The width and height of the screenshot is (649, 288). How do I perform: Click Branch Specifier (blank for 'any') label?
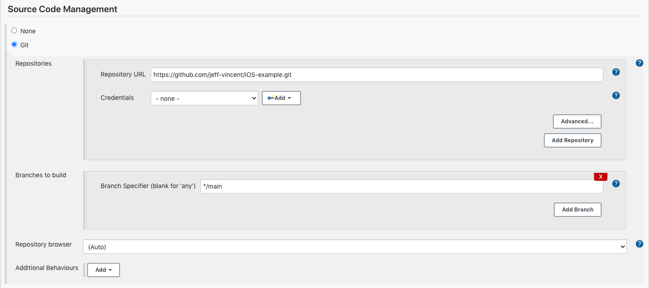tap(148, 186)
